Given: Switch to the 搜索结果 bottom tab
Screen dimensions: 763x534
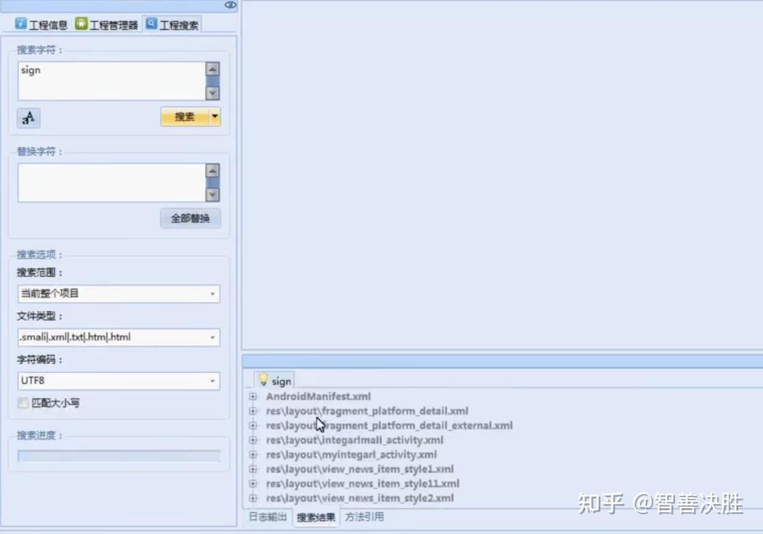Looking at the screenshot, I should pyautogui.click(x=316, y=517).
